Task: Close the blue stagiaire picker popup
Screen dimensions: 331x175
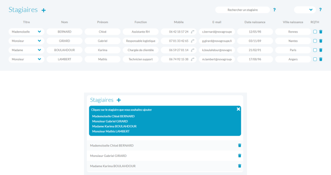Action: 238,109
